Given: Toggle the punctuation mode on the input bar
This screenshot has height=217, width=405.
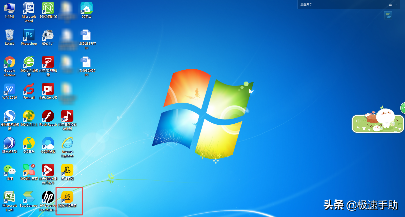Looking at the screenshot, I should [x=358, y=128].
